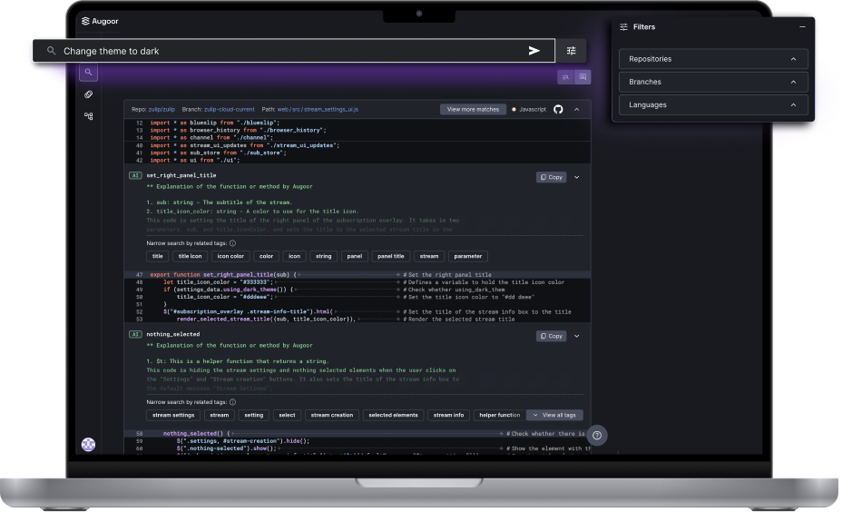
Task: Select the 'helper function' tag
Action: click(499, 415)
